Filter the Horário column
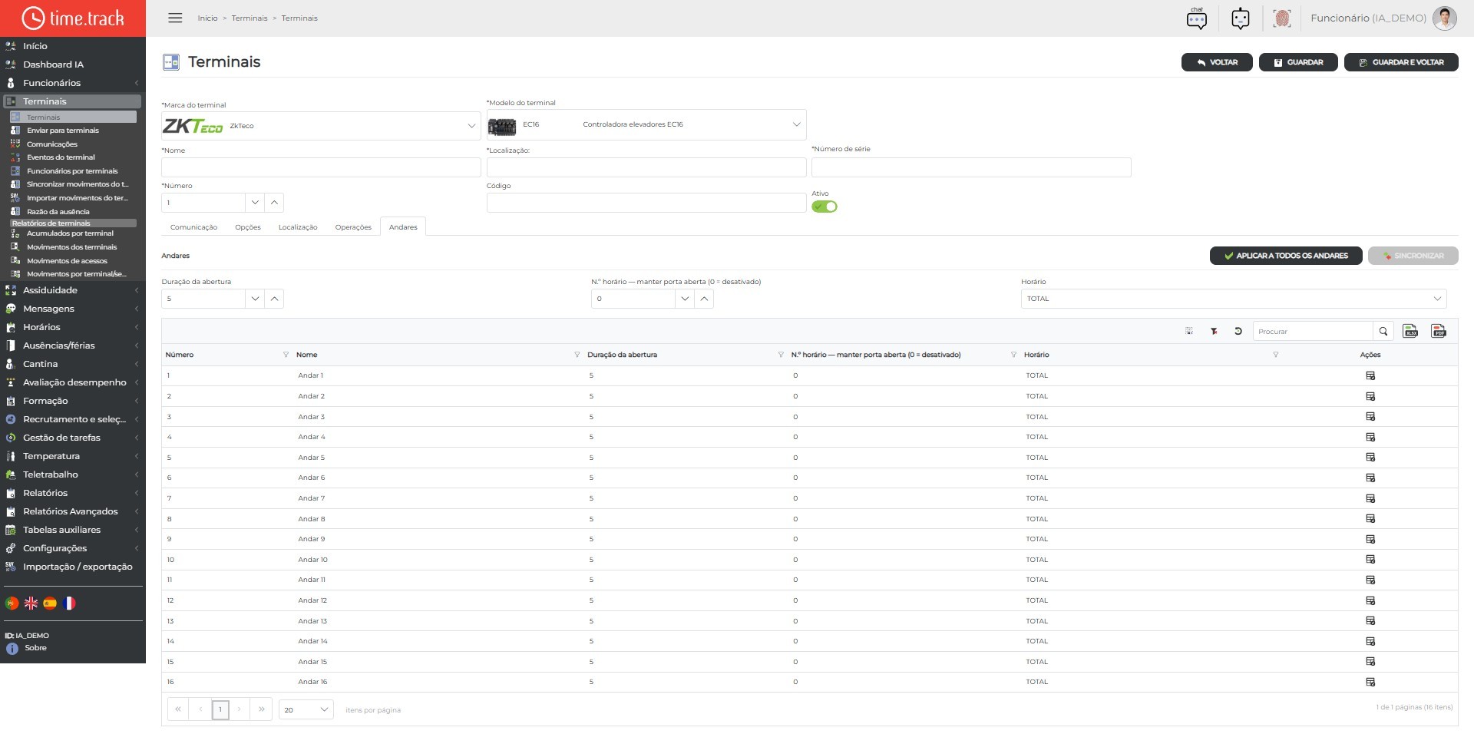Image resolution: width=1474 pixels, height=734 pixels. (x=1275, y=355)
